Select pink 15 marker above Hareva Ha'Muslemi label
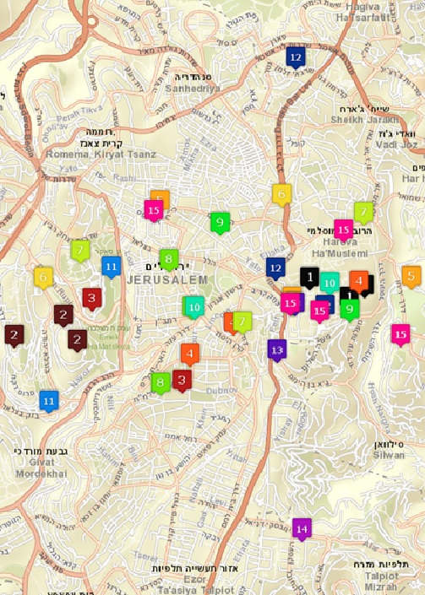The height and width of the screenshot is (595, 425). (343, 230)
